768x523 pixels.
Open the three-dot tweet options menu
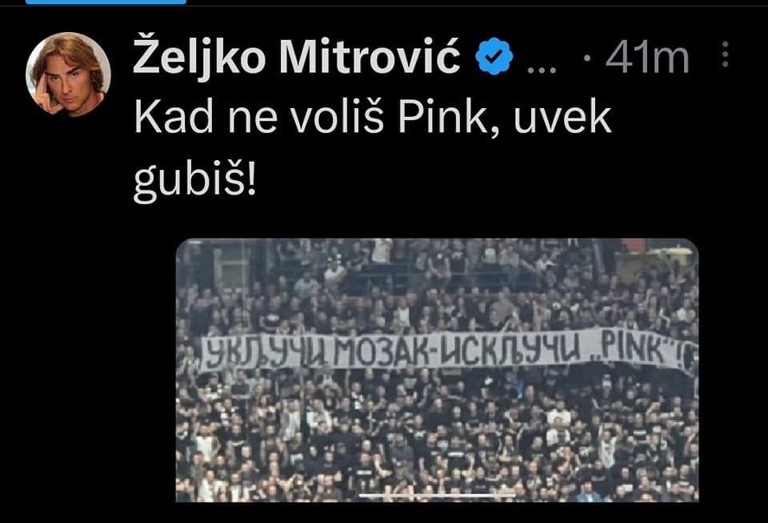(726, 54)
